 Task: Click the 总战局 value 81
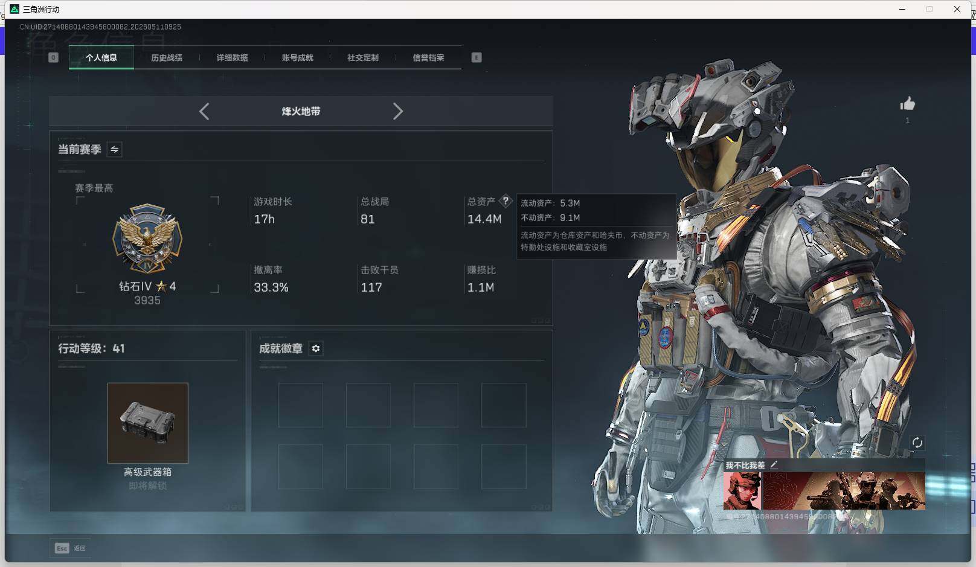click(367, 219)
